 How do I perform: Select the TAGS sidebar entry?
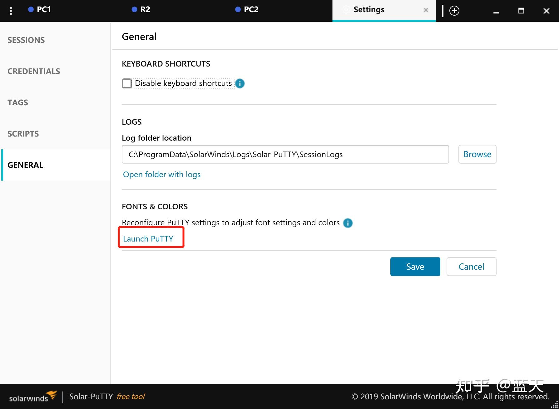click(17, 102)
